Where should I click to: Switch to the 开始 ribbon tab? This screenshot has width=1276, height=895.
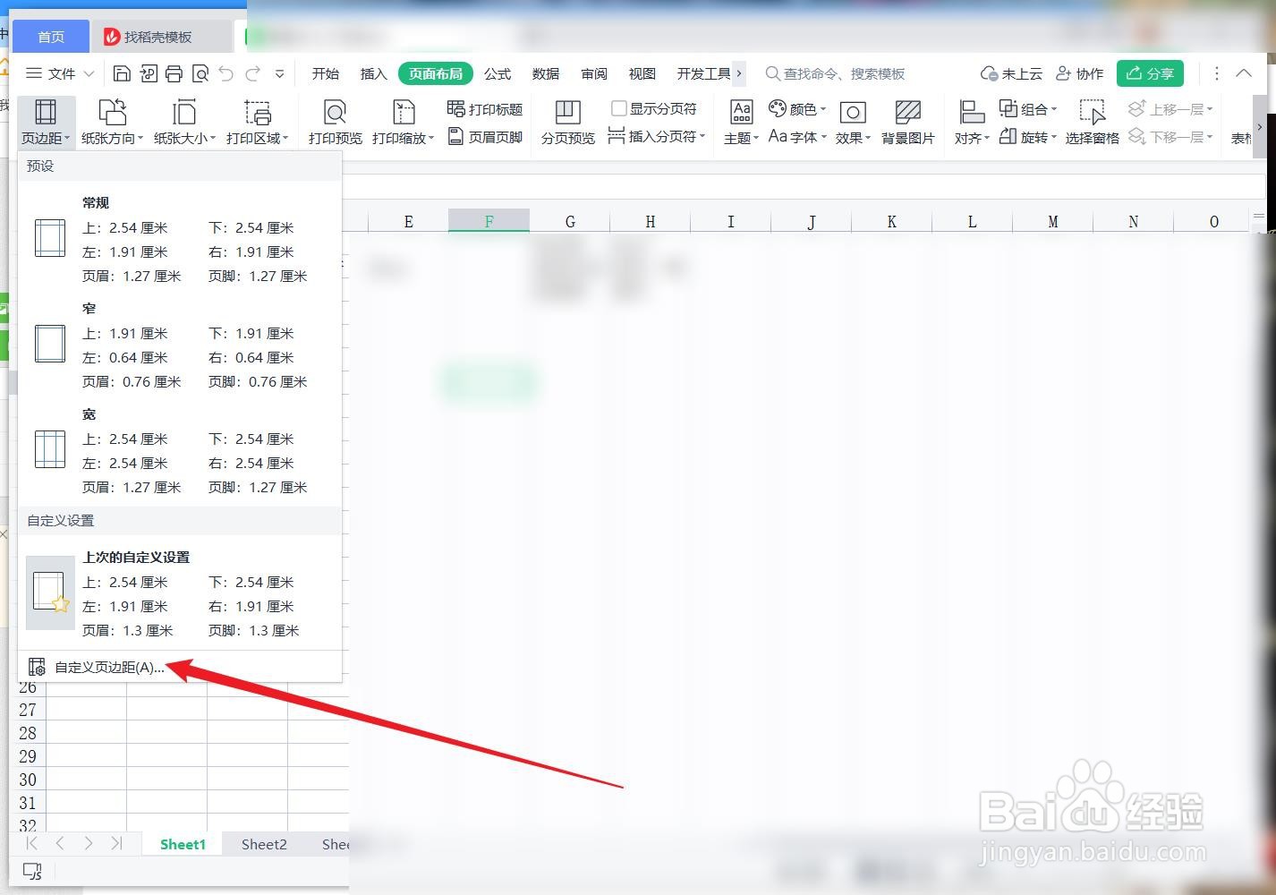(x=326, y=73)
